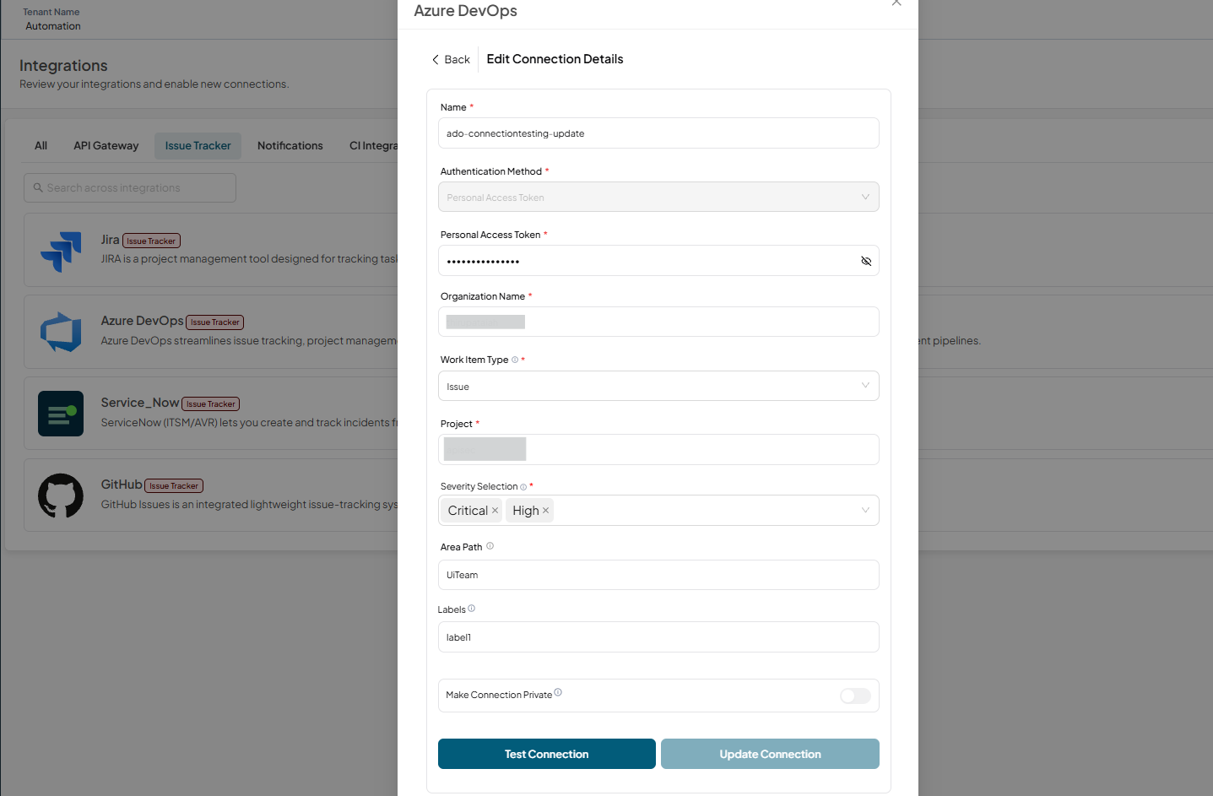Image resolution: width=1213 pixels, height=796 pixels.
Task: Click the Labels input field
Action: coord(658,637)
